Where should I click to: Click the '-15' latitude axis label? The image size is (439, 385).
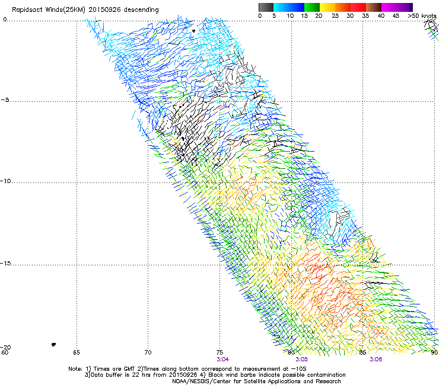point(5,263)
